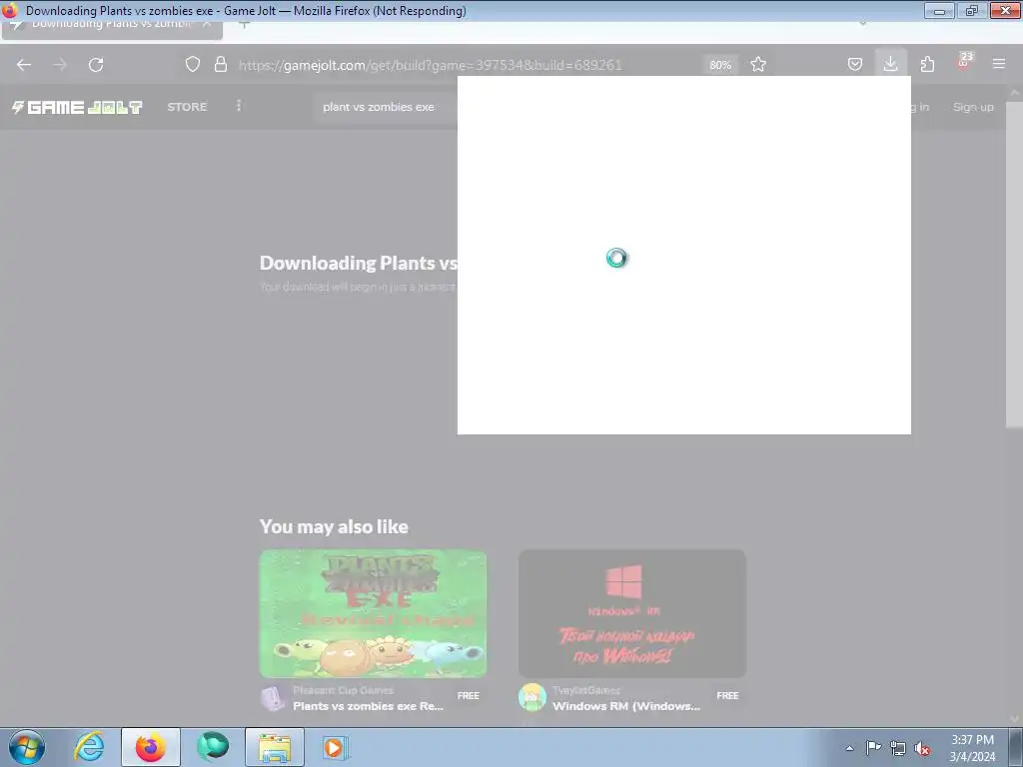Viewport: 1023px width, 767px height.
Task: Open the network status tray icon
Action: pos(898,748)
